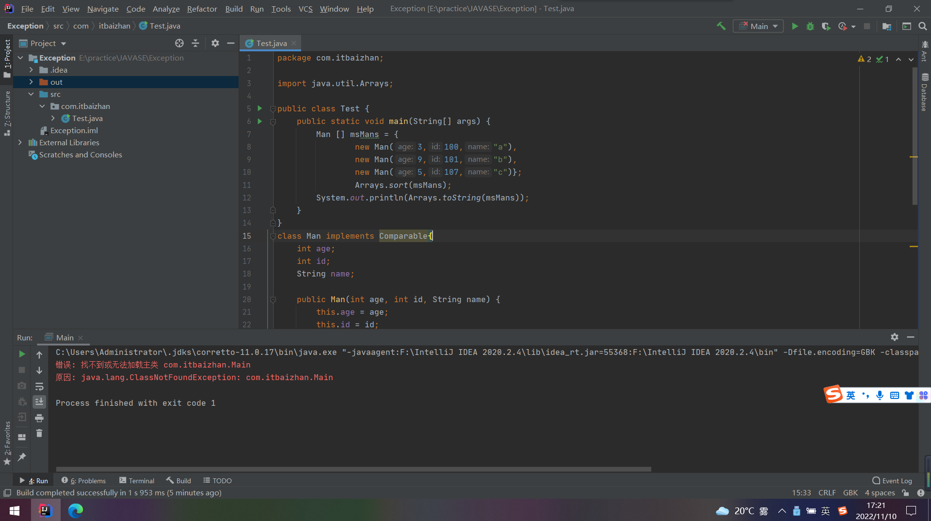The width and height of the screenshot is (931, 521).
Task: Open the Refactor menu
Action: pyautogui.click(x=202, y=9)
